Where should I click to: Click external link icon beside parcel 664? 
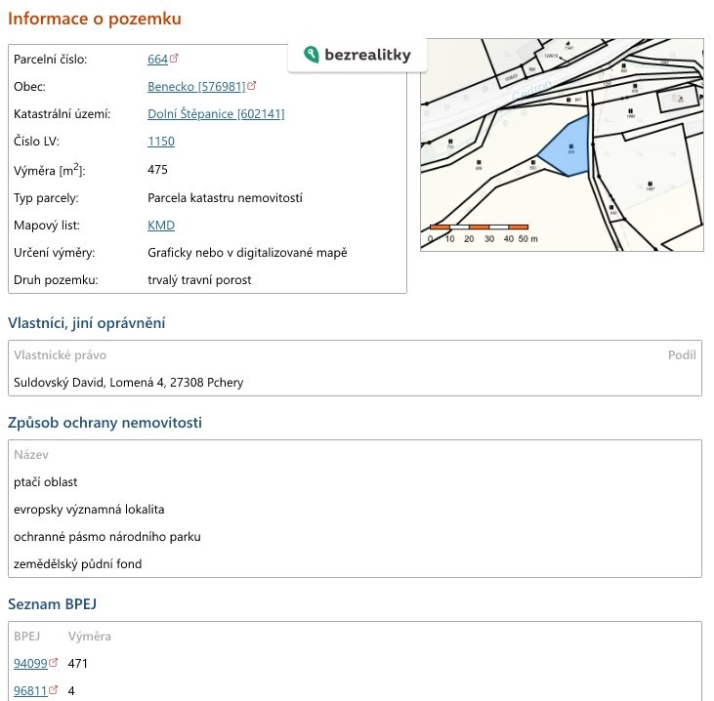click(x=174, y=60)
